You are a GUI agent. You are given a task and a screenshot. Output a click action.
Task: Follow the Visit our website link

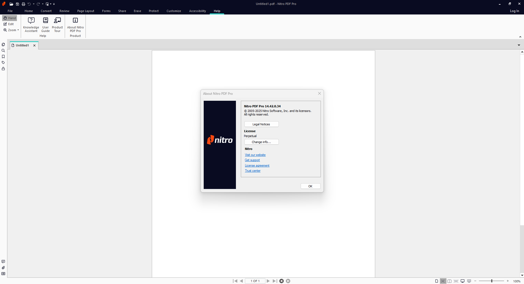(x=255, y=155)
